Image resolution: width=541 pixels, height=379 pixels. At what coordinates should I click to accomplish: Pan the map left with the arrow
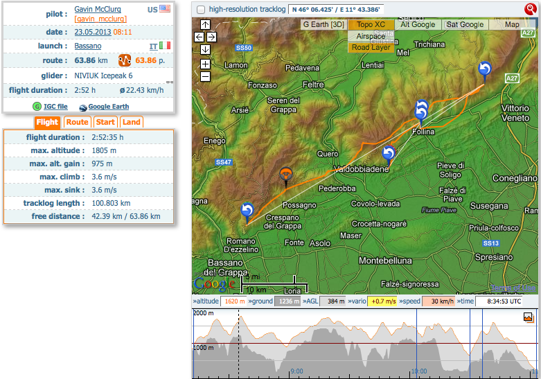199,37
